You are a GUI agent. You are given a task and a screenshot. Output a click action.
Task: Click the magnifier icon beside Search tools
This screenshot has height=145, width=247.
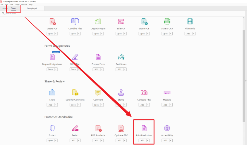(3, 14)
